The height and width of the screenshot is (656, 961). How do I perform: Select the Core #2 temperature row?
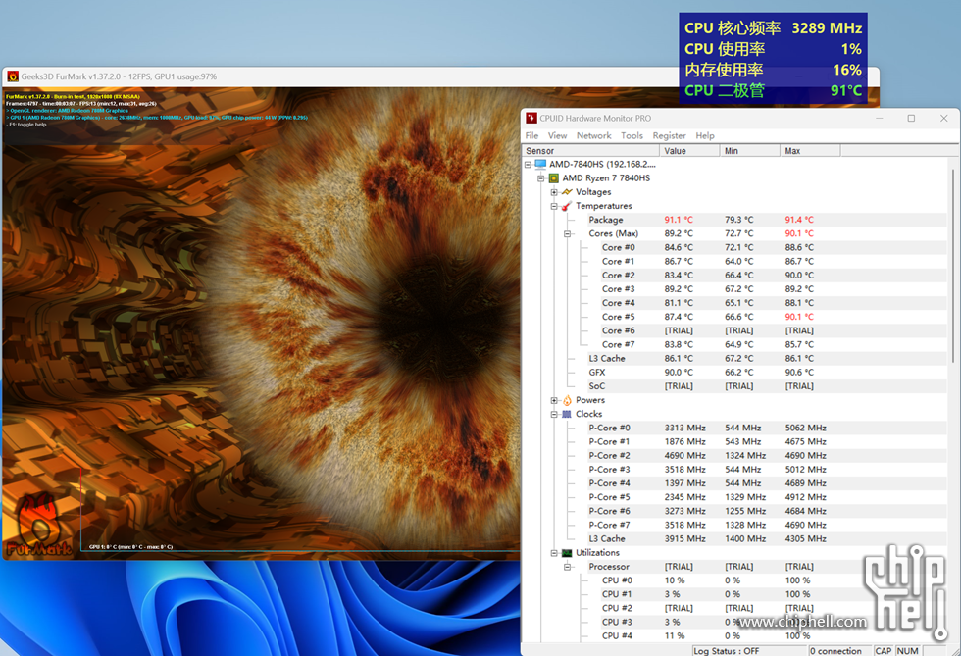(734, 276)
